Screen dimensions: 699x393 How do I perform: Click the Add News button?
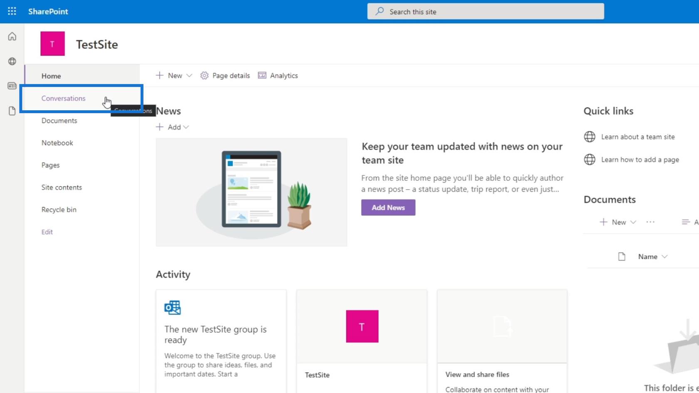pos(388,208)
